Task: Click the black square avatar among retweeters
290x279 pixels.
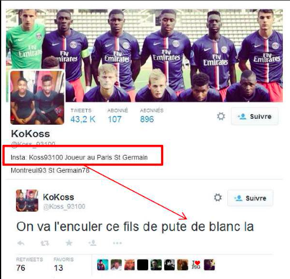Action: tap(142, 265)
